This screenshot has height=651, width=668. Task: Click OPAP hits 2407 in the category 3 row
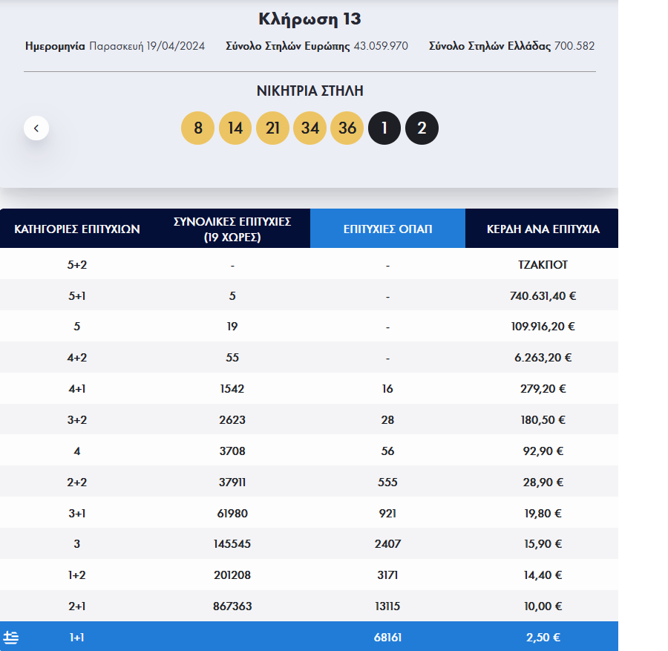[387, 543]
